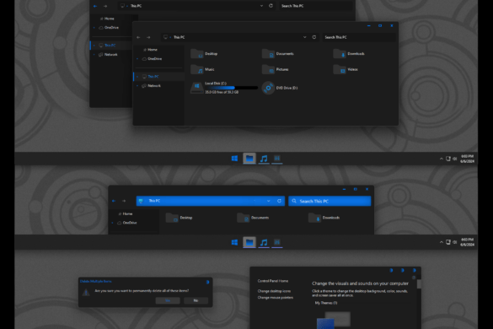Viewport: 493px width, 329px height.
Task: Open address dropdown in front Explorer window
Action: pyautogui.click(x=304, y=37)
